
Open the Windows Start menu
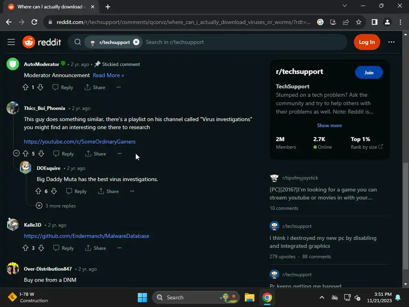pyautogui.click(x=142, y=297)
